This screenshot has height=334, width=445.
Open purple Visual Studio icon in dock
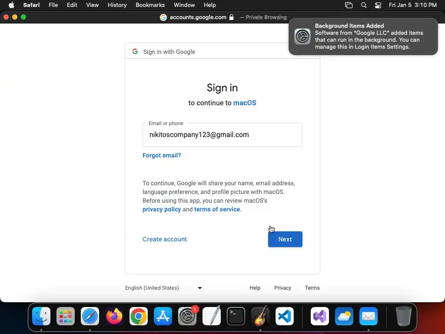coord(320,316)
